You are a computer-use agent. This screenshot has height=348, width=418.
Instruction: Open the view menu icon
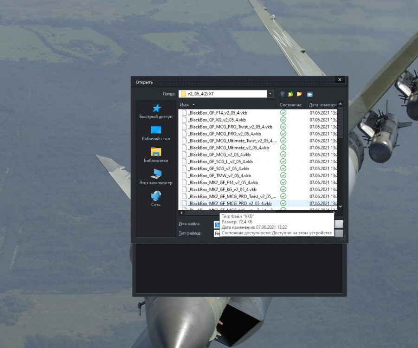coord(310,94)
